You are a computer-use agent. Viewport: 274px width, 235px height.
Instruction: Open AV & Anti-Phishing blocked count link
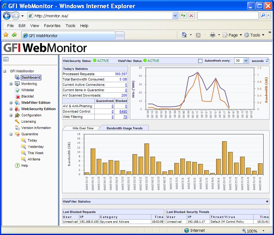(126, 106)
